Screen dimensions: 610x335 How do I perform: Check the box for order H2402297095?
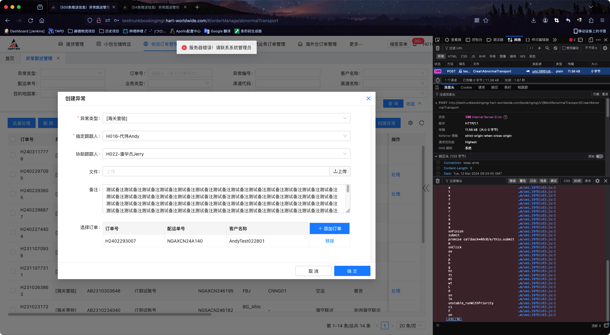(13, 174)
